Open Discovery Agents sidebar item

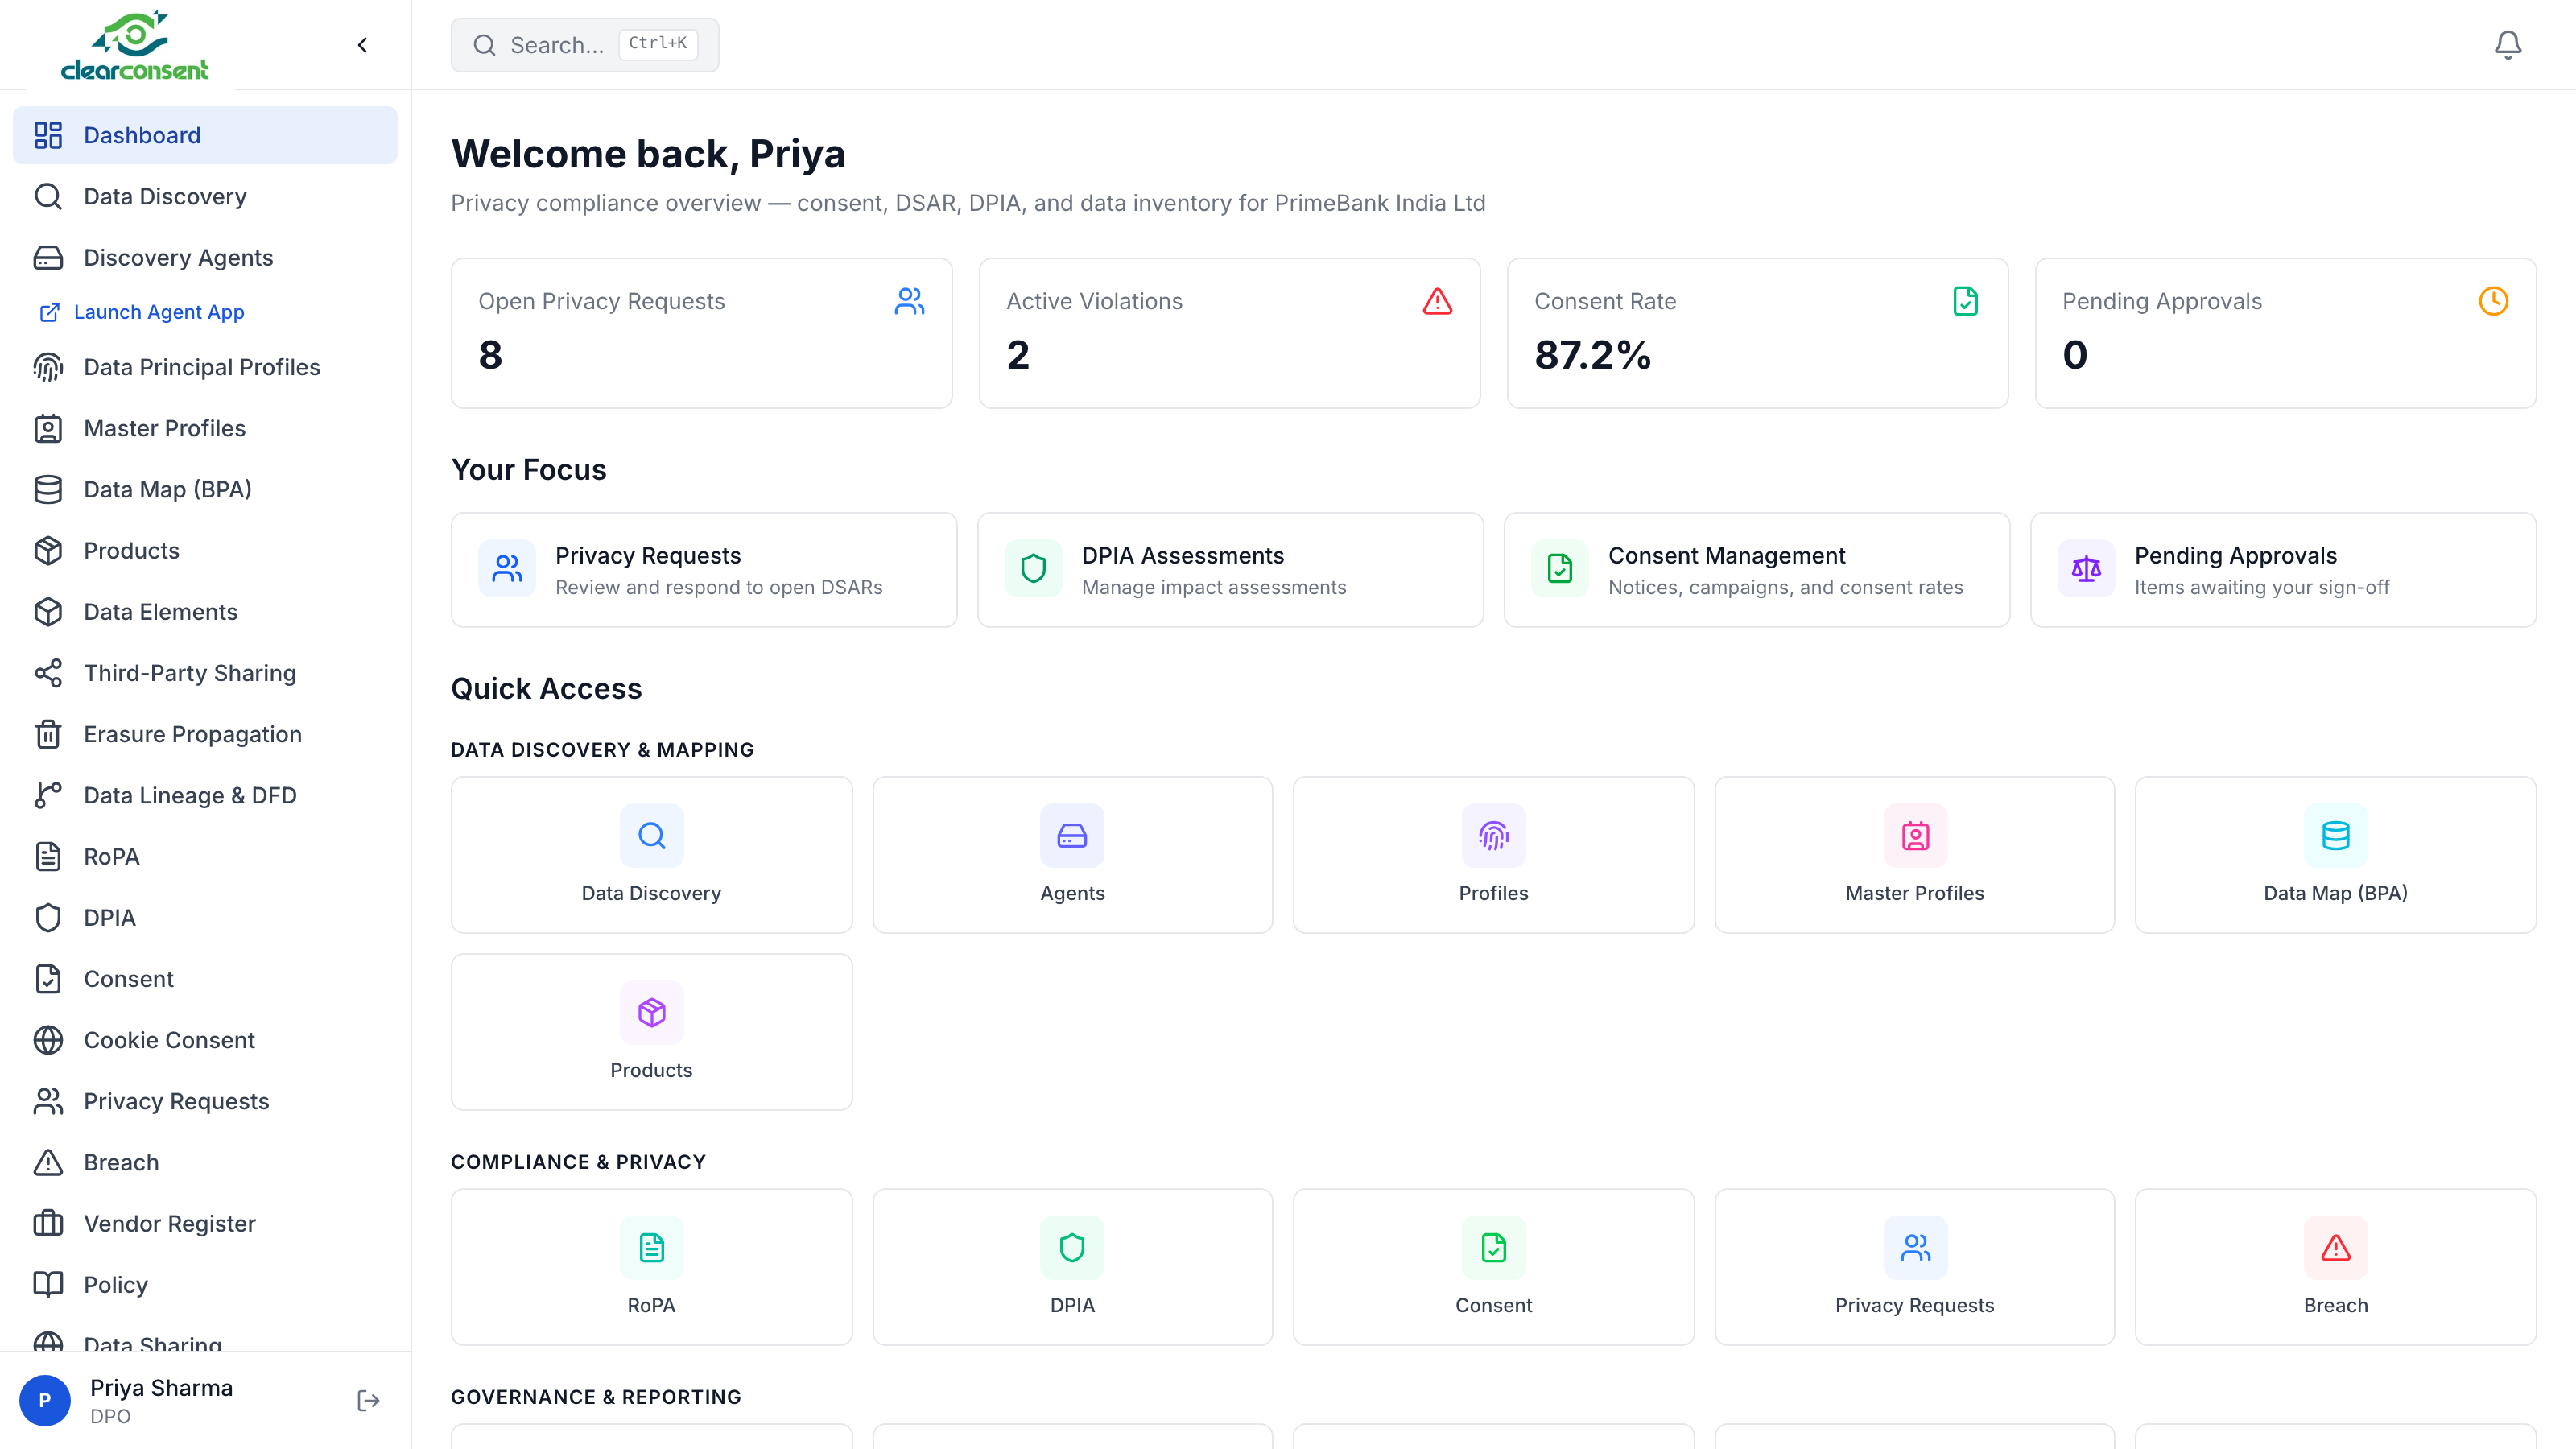(x=205, y=257)
